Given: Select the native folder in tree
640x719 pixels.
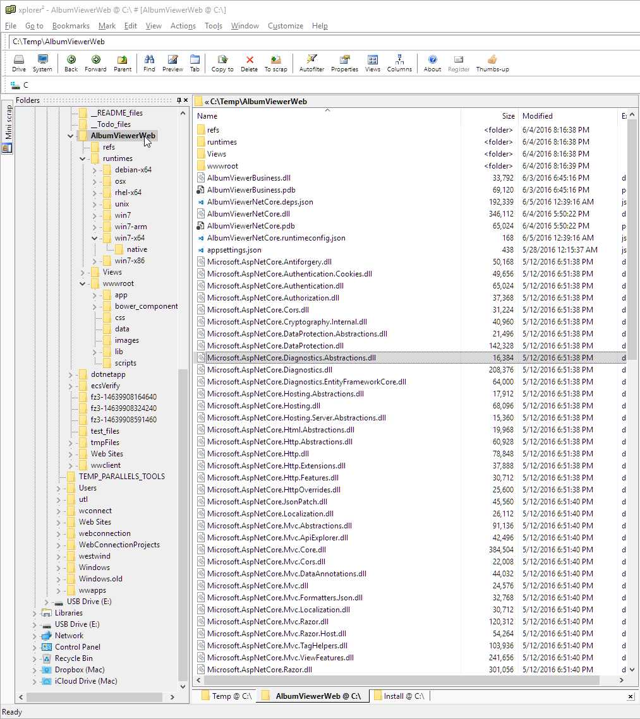Looking at the screenshot, I should tap(136, 249).
